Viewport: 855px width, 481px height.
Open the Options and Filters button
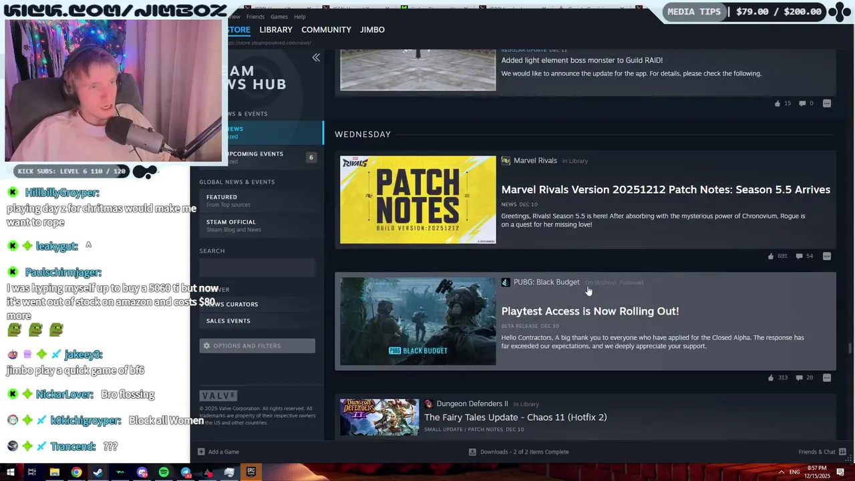(x=257, y=345)
